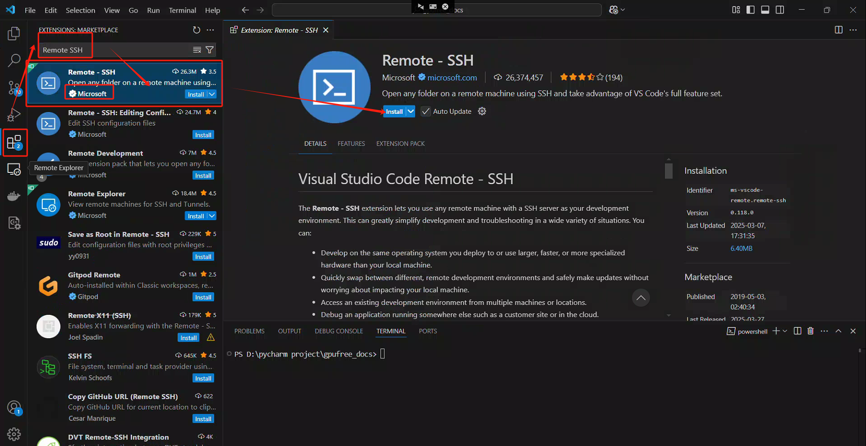Split the editor right

(x=838, y=30)
